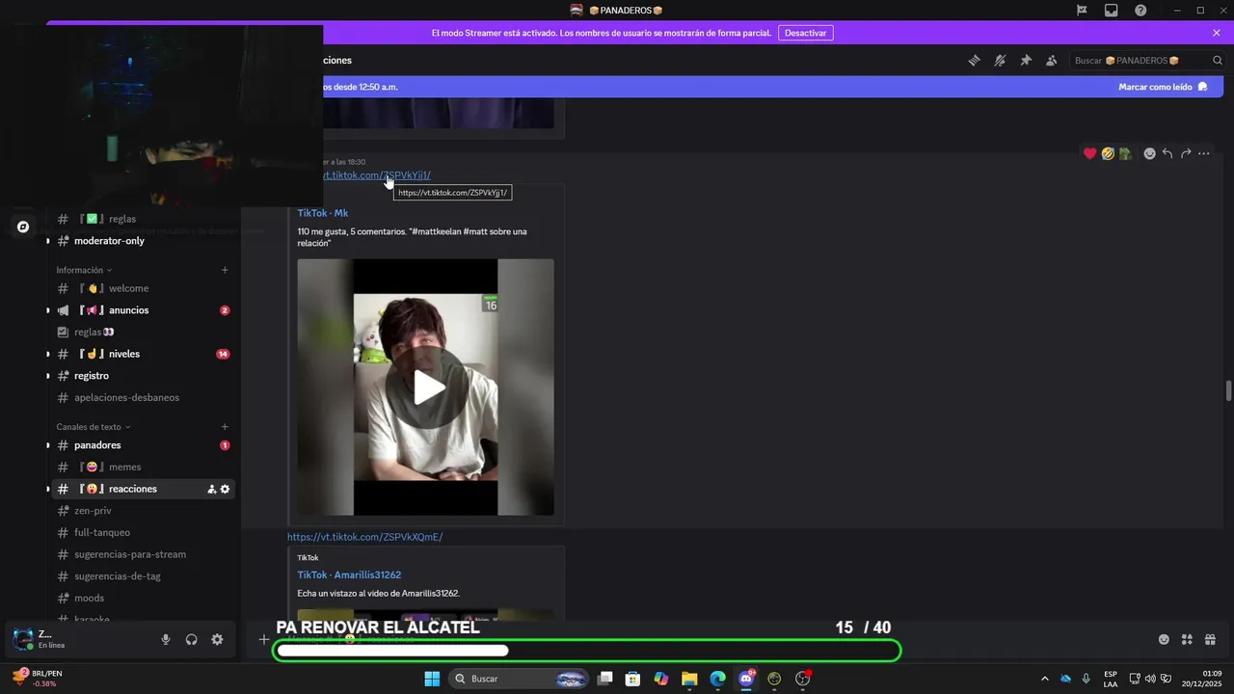The width and height of the screenshot is (1234, 694).
Task: Dismiss the purple streamer mode banner
Action: pos(1217,33)
